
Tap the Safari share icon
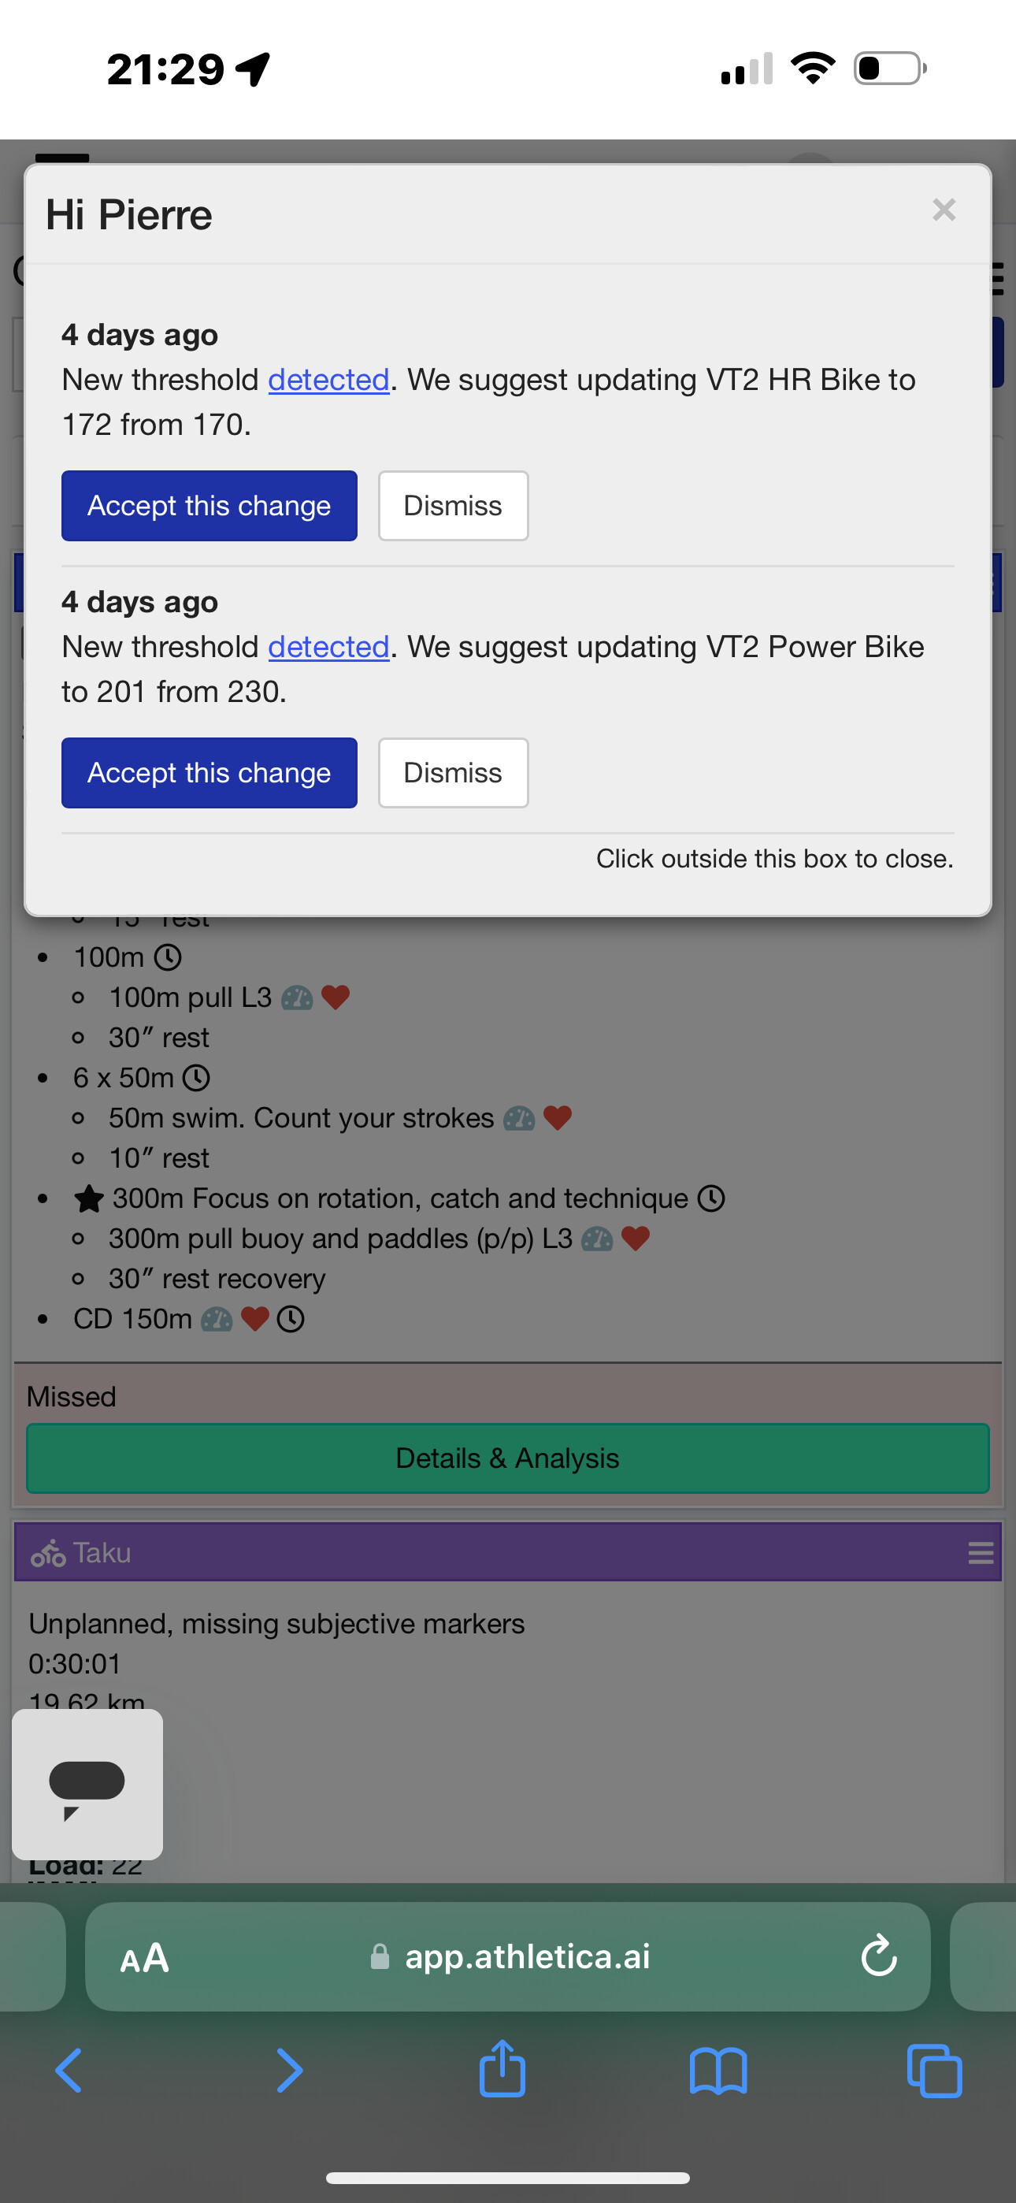coord(502,2069)
